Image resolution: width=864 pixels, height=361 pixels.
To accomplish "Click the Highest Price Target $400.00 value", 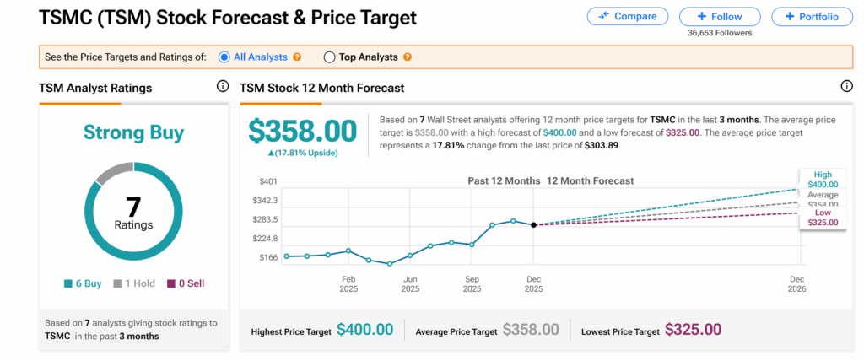I will [364, 330].
